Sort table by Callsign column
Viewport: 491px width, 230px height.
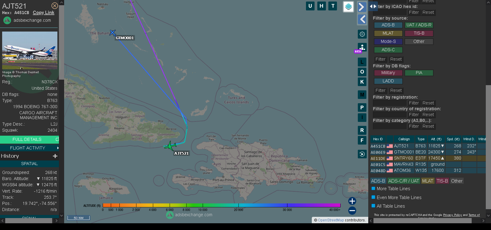tap(404, 139)
